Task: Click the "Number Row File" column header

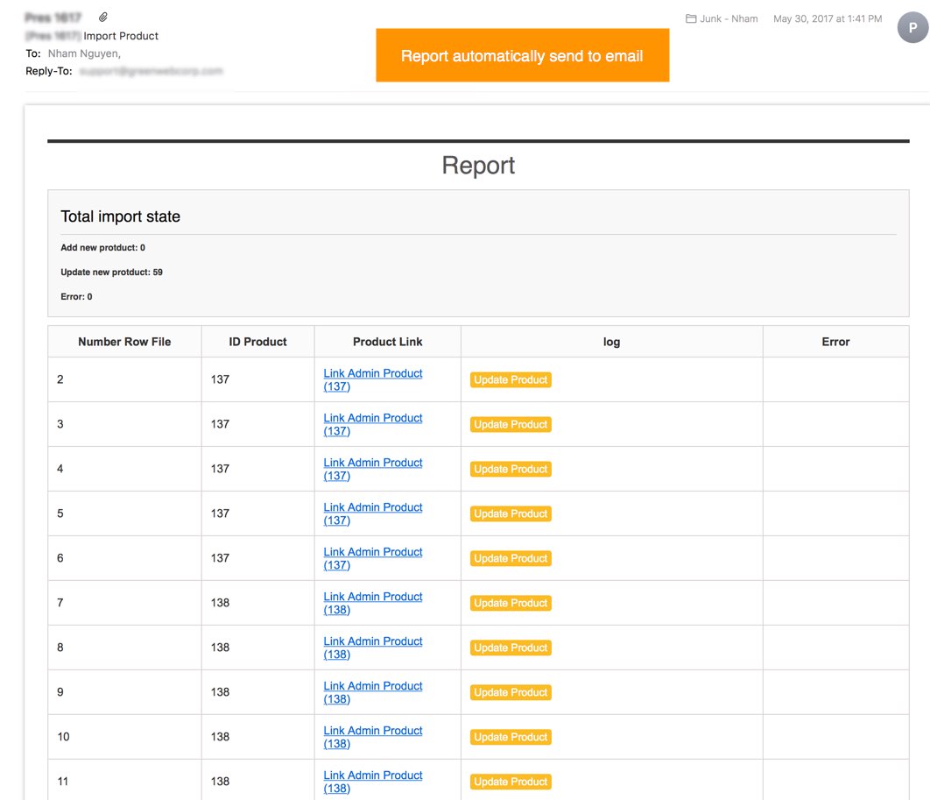Action: click(x=124, y=342)
